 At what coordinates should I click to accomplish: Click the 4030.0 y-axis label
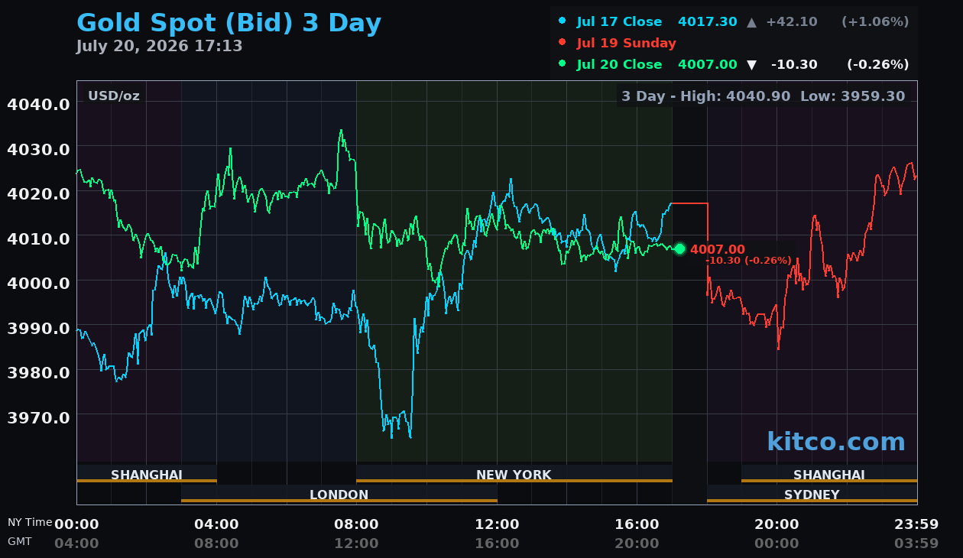click(39, 148)
